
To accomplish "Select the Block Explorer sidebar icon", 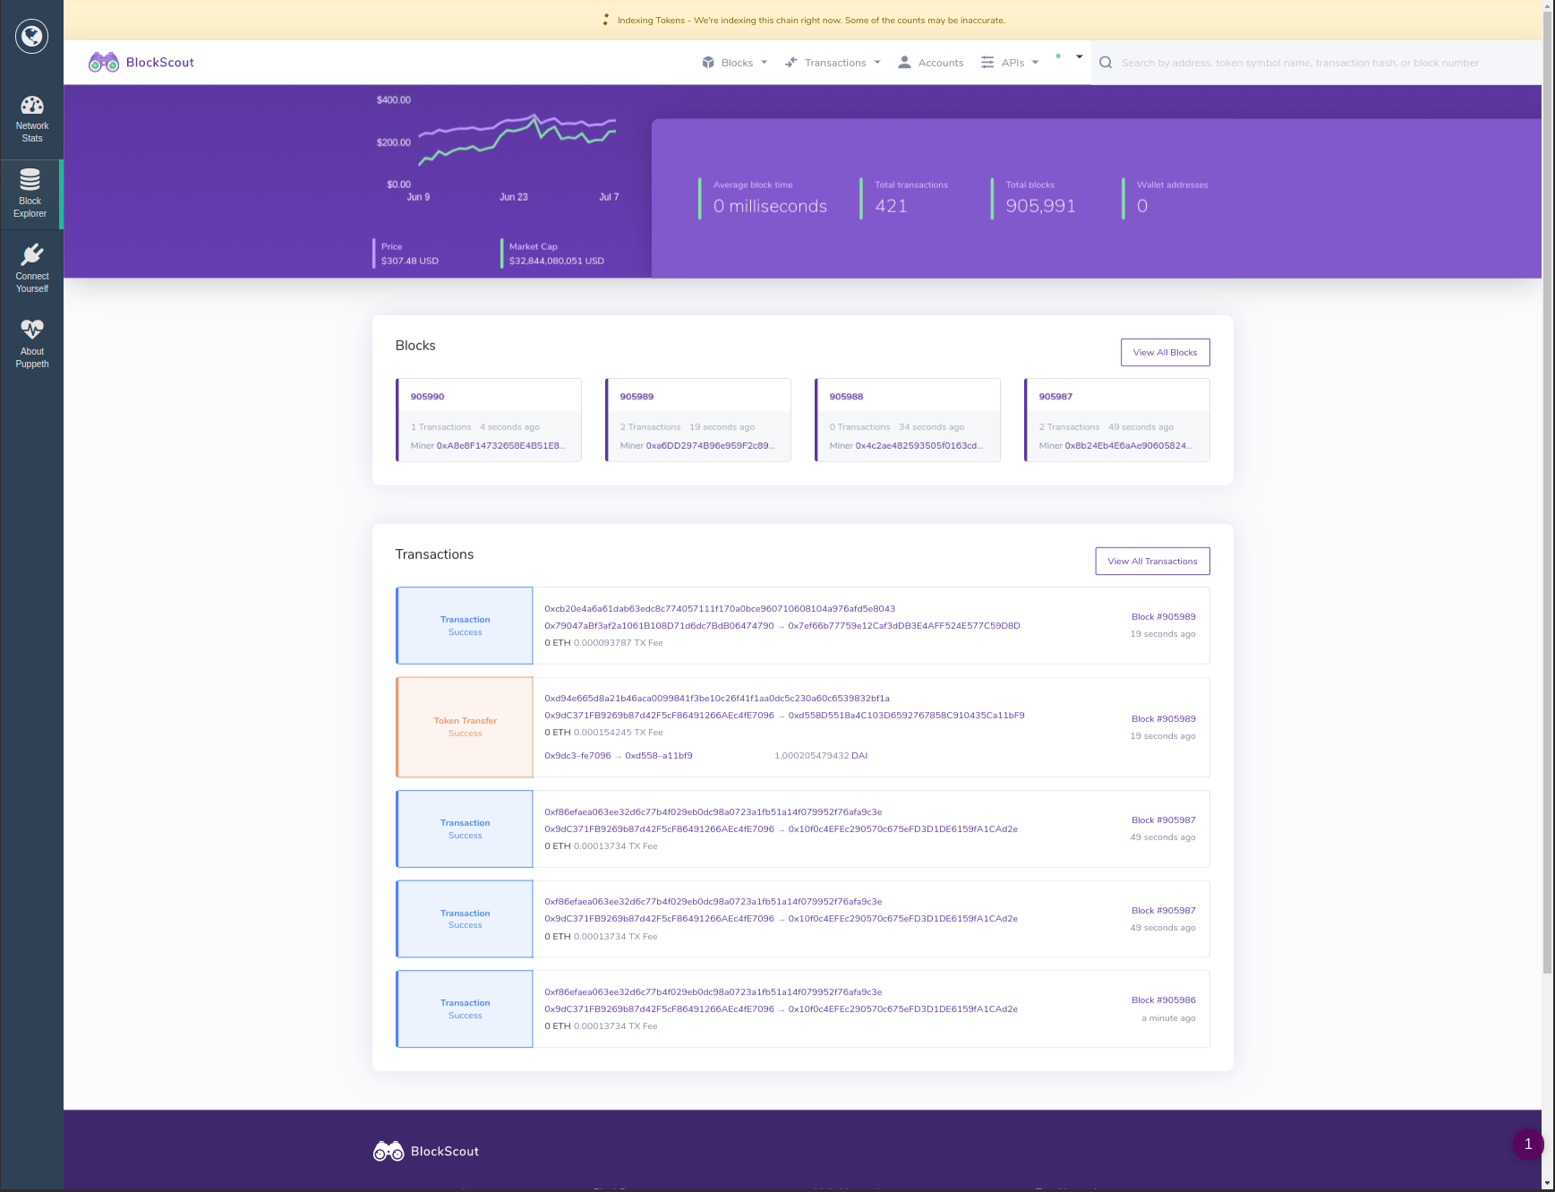I will tap(31, 181).
